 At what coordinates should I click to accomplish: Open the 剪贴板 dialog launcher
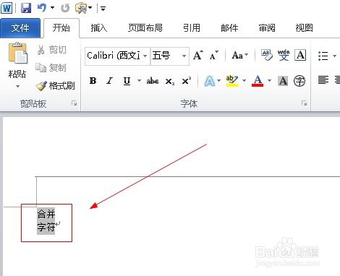(74, 103)
